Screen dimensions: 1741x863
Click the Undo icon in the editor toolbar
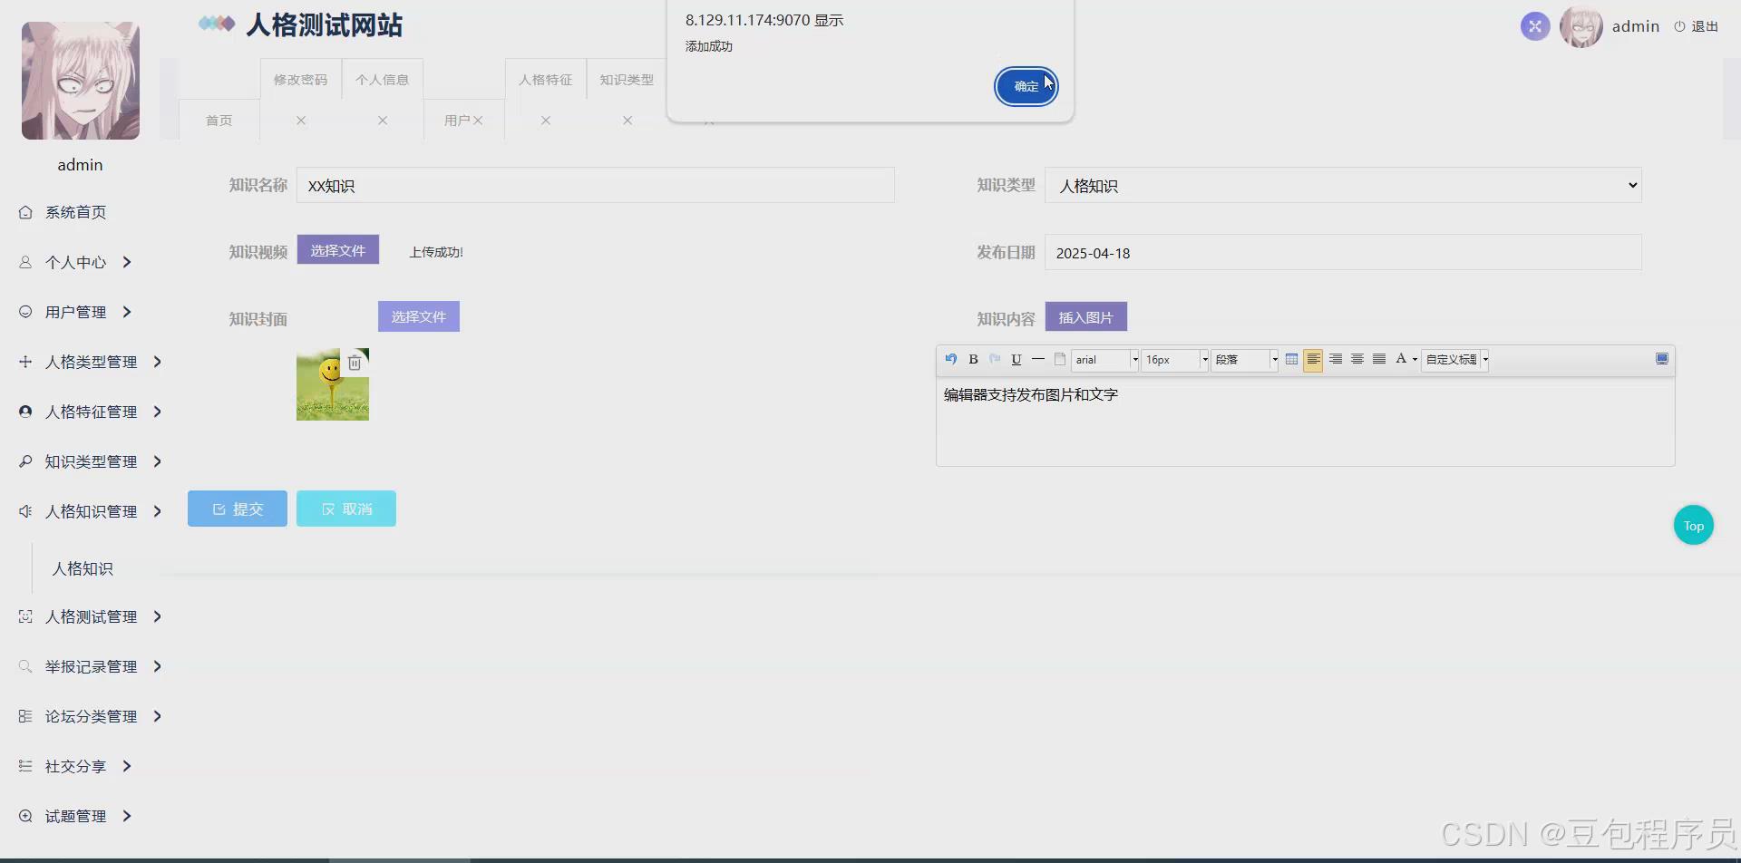951,360
